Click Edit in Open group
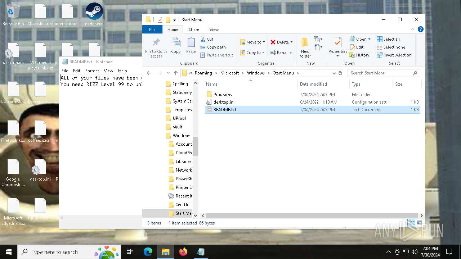This screenshot has width=461, height=259. point(357,47)
